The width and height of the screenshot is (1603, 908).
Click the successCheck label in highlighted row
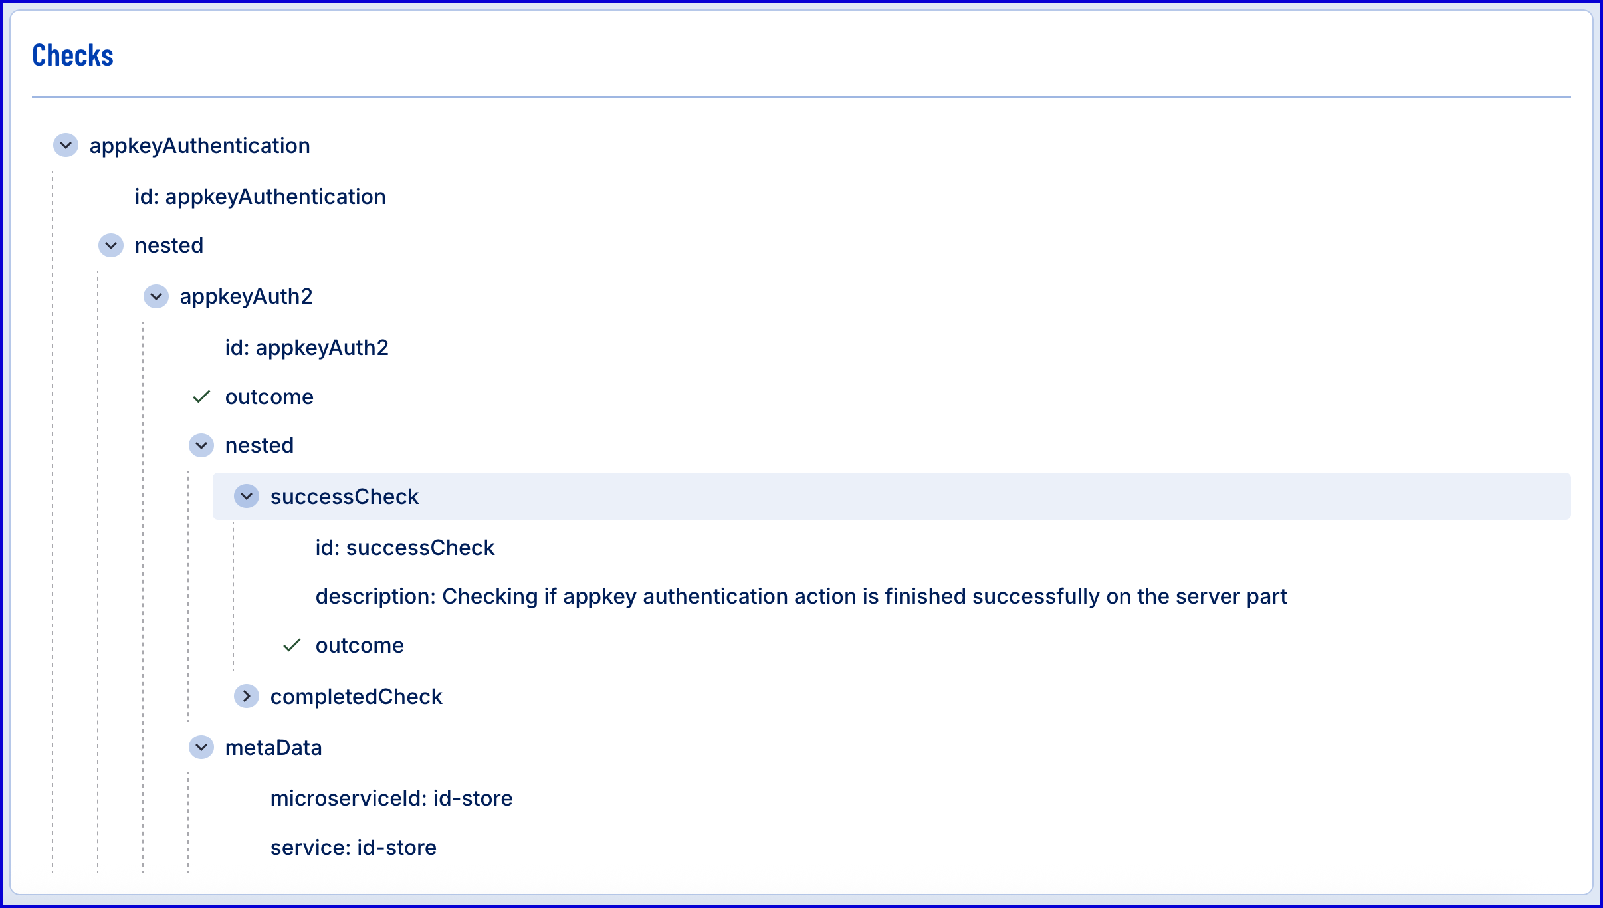(x=344, y=497)
